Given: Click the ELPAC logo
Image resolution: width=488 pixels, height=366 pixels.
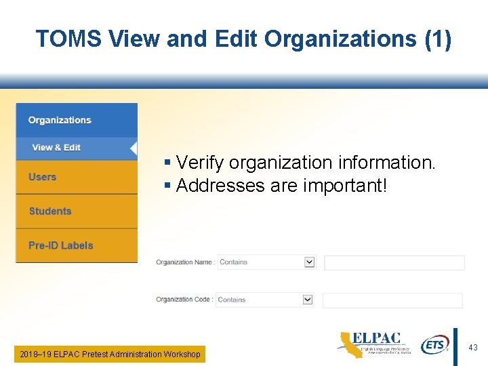Looking at the screenshot, I should 374,344.
